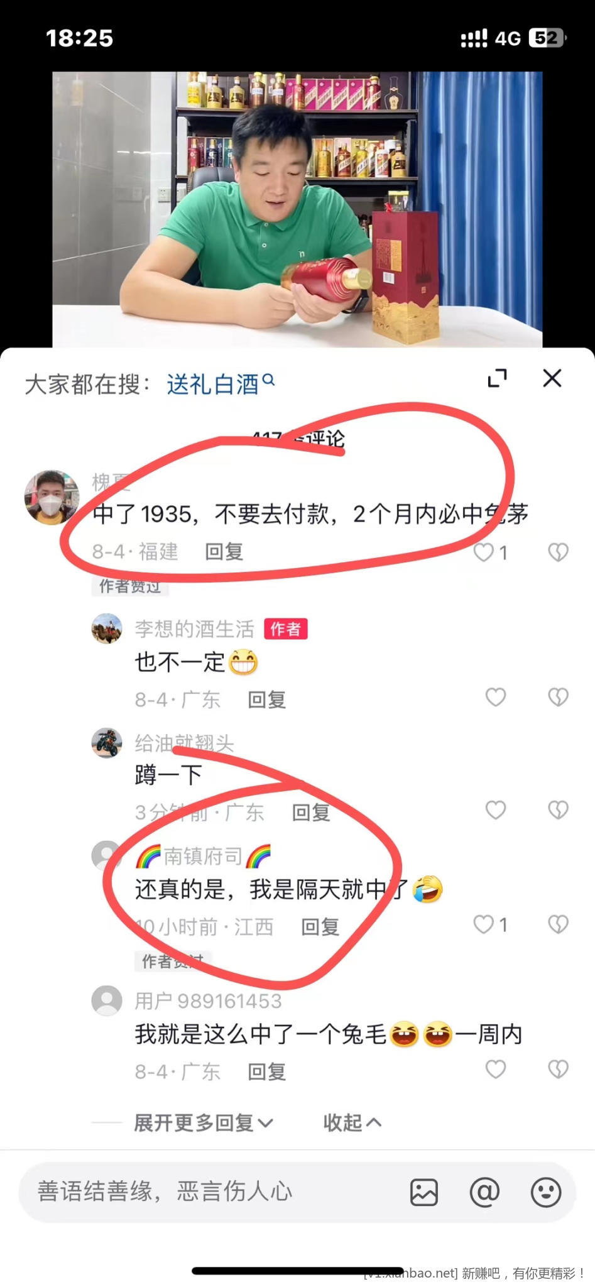The width and height of the screenshot is (595, 1287).
Task: Expand comments panel to full screen
Action: (x=498, y=378)
